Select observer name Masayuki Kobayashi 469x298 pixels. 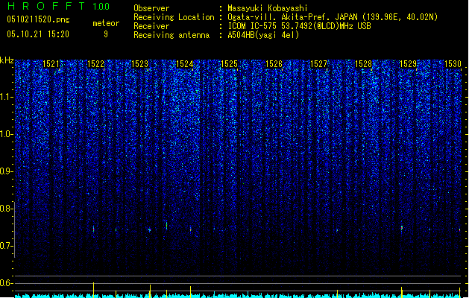[268, 8]
